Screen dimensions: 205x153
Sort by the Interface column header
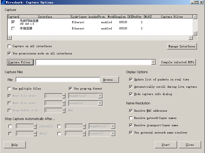(x=45, y=17)
